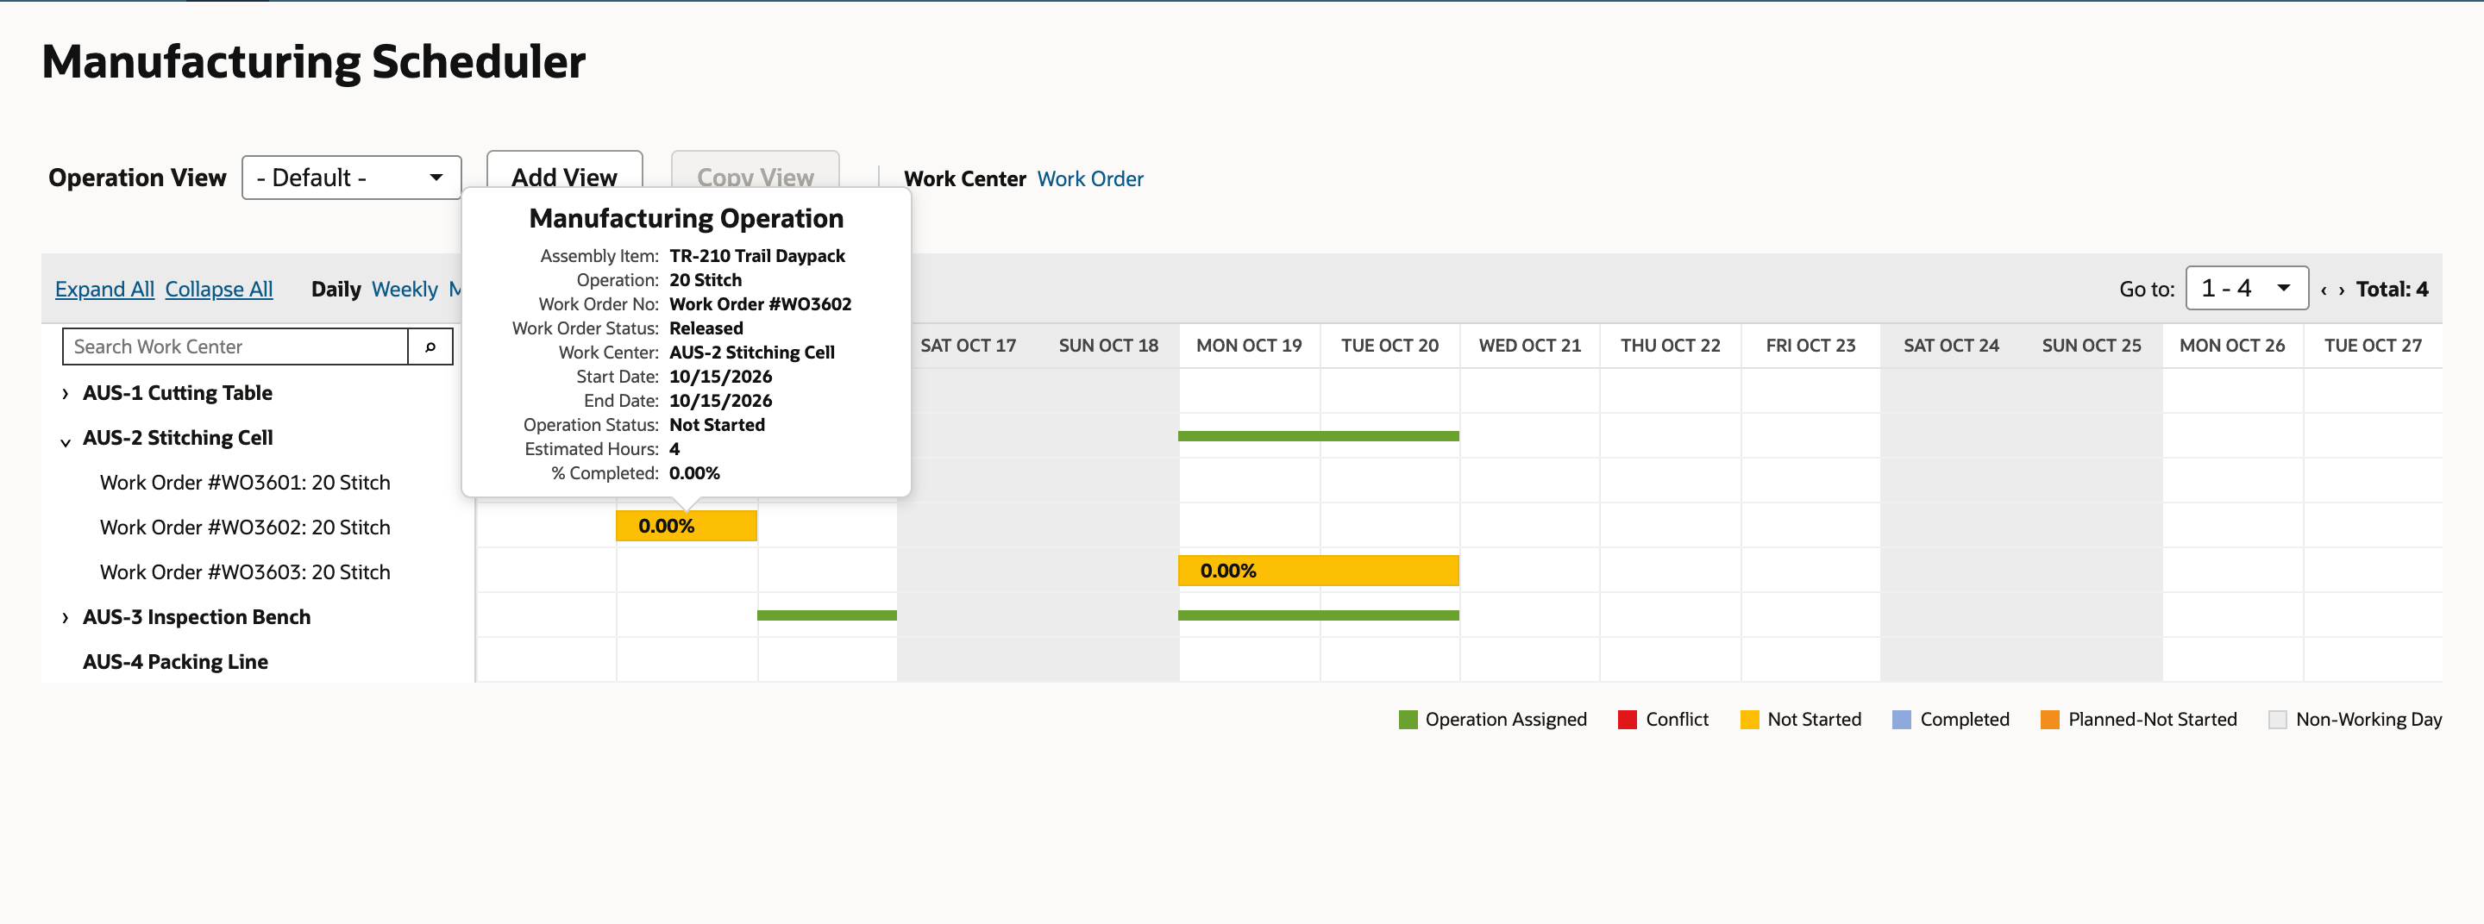Click the TUE OCT 27 column header
Screen dimensions: 2484x924
pos(2373,346)
